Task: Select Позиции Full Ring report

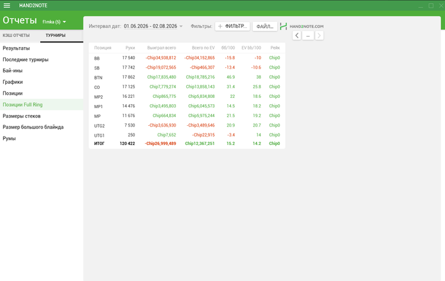Action: click(41, 104)
